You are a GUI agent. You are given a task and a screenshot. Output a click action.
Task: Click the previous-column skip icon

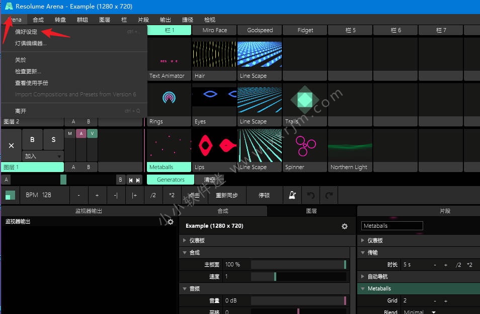131,180
